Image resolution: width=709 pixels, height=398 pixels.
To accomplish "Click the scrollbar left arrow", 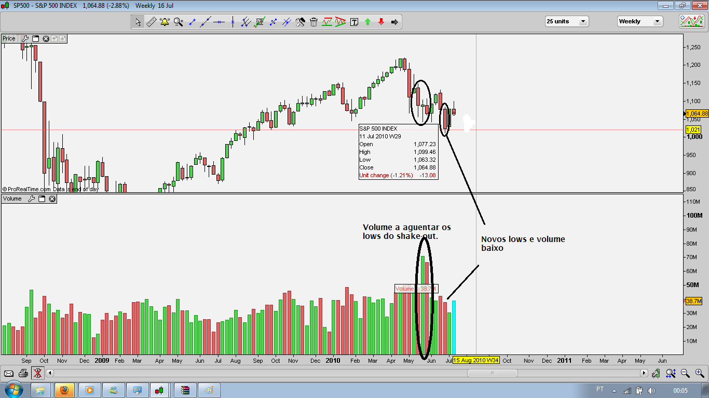I will [50, 373].
